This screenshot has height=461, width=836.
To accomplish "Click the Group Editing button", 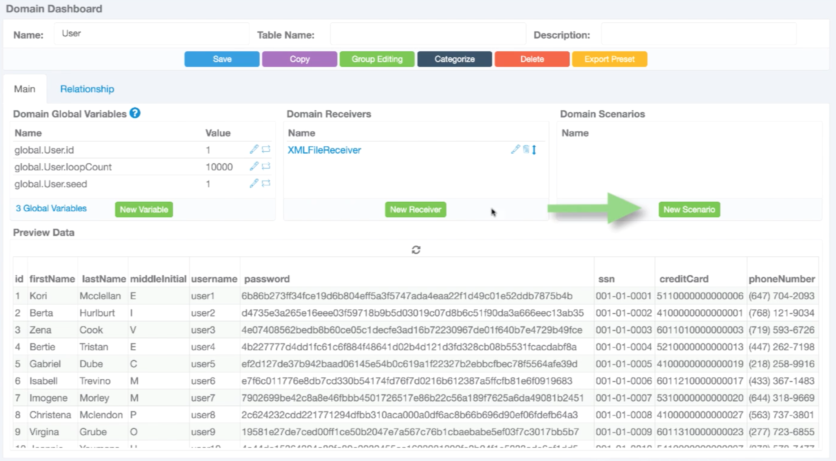I will click(x=377, y=59).
